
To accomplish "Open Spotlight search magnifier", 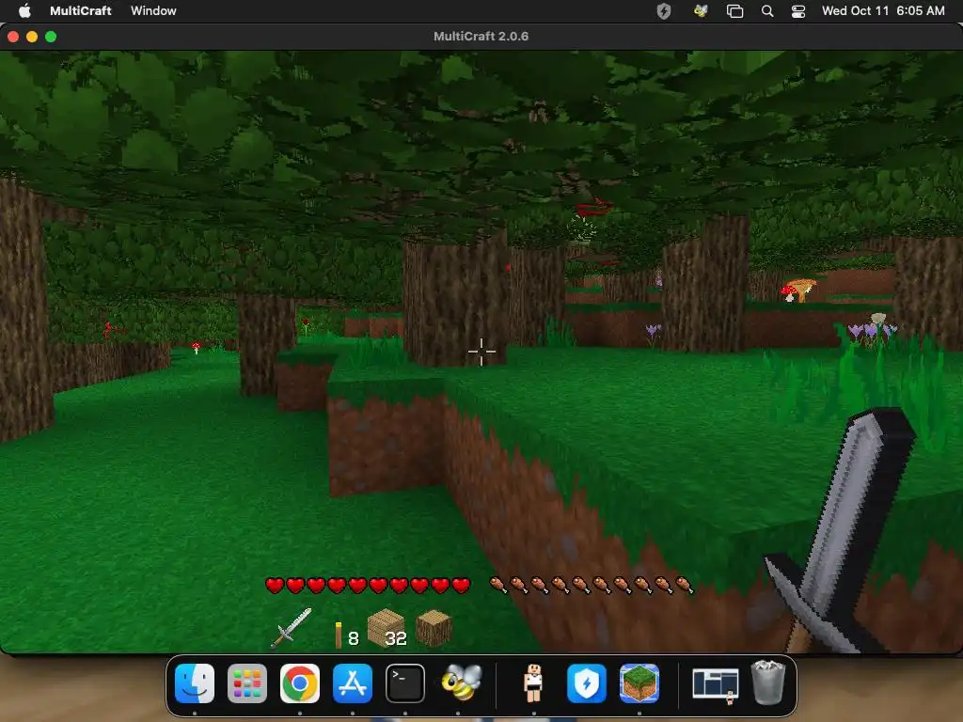I will [767, 11].
